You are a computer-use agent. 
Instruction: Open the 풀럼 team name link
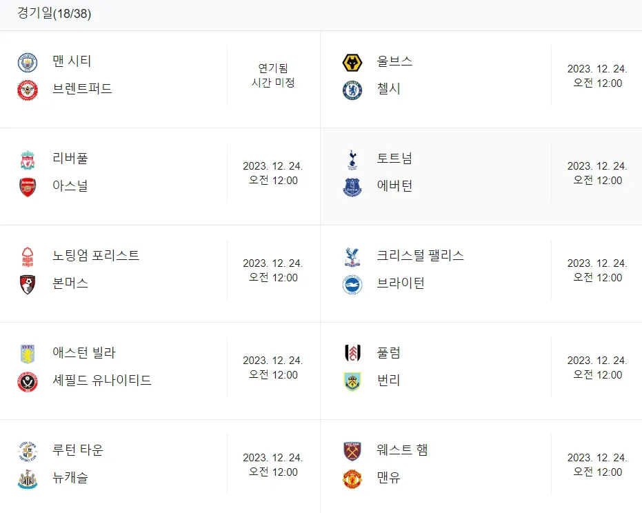(x=388, y=352)
